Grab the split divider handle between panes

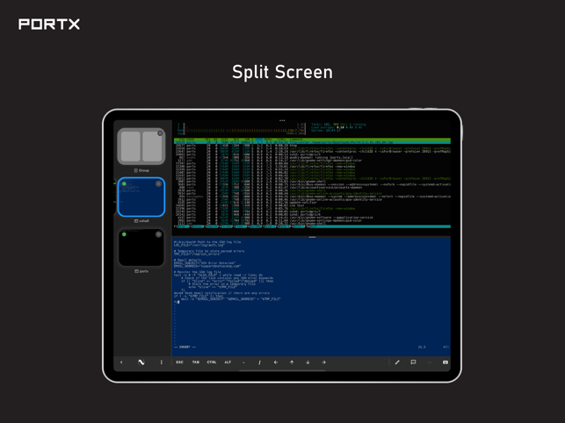tap(312, 237)
